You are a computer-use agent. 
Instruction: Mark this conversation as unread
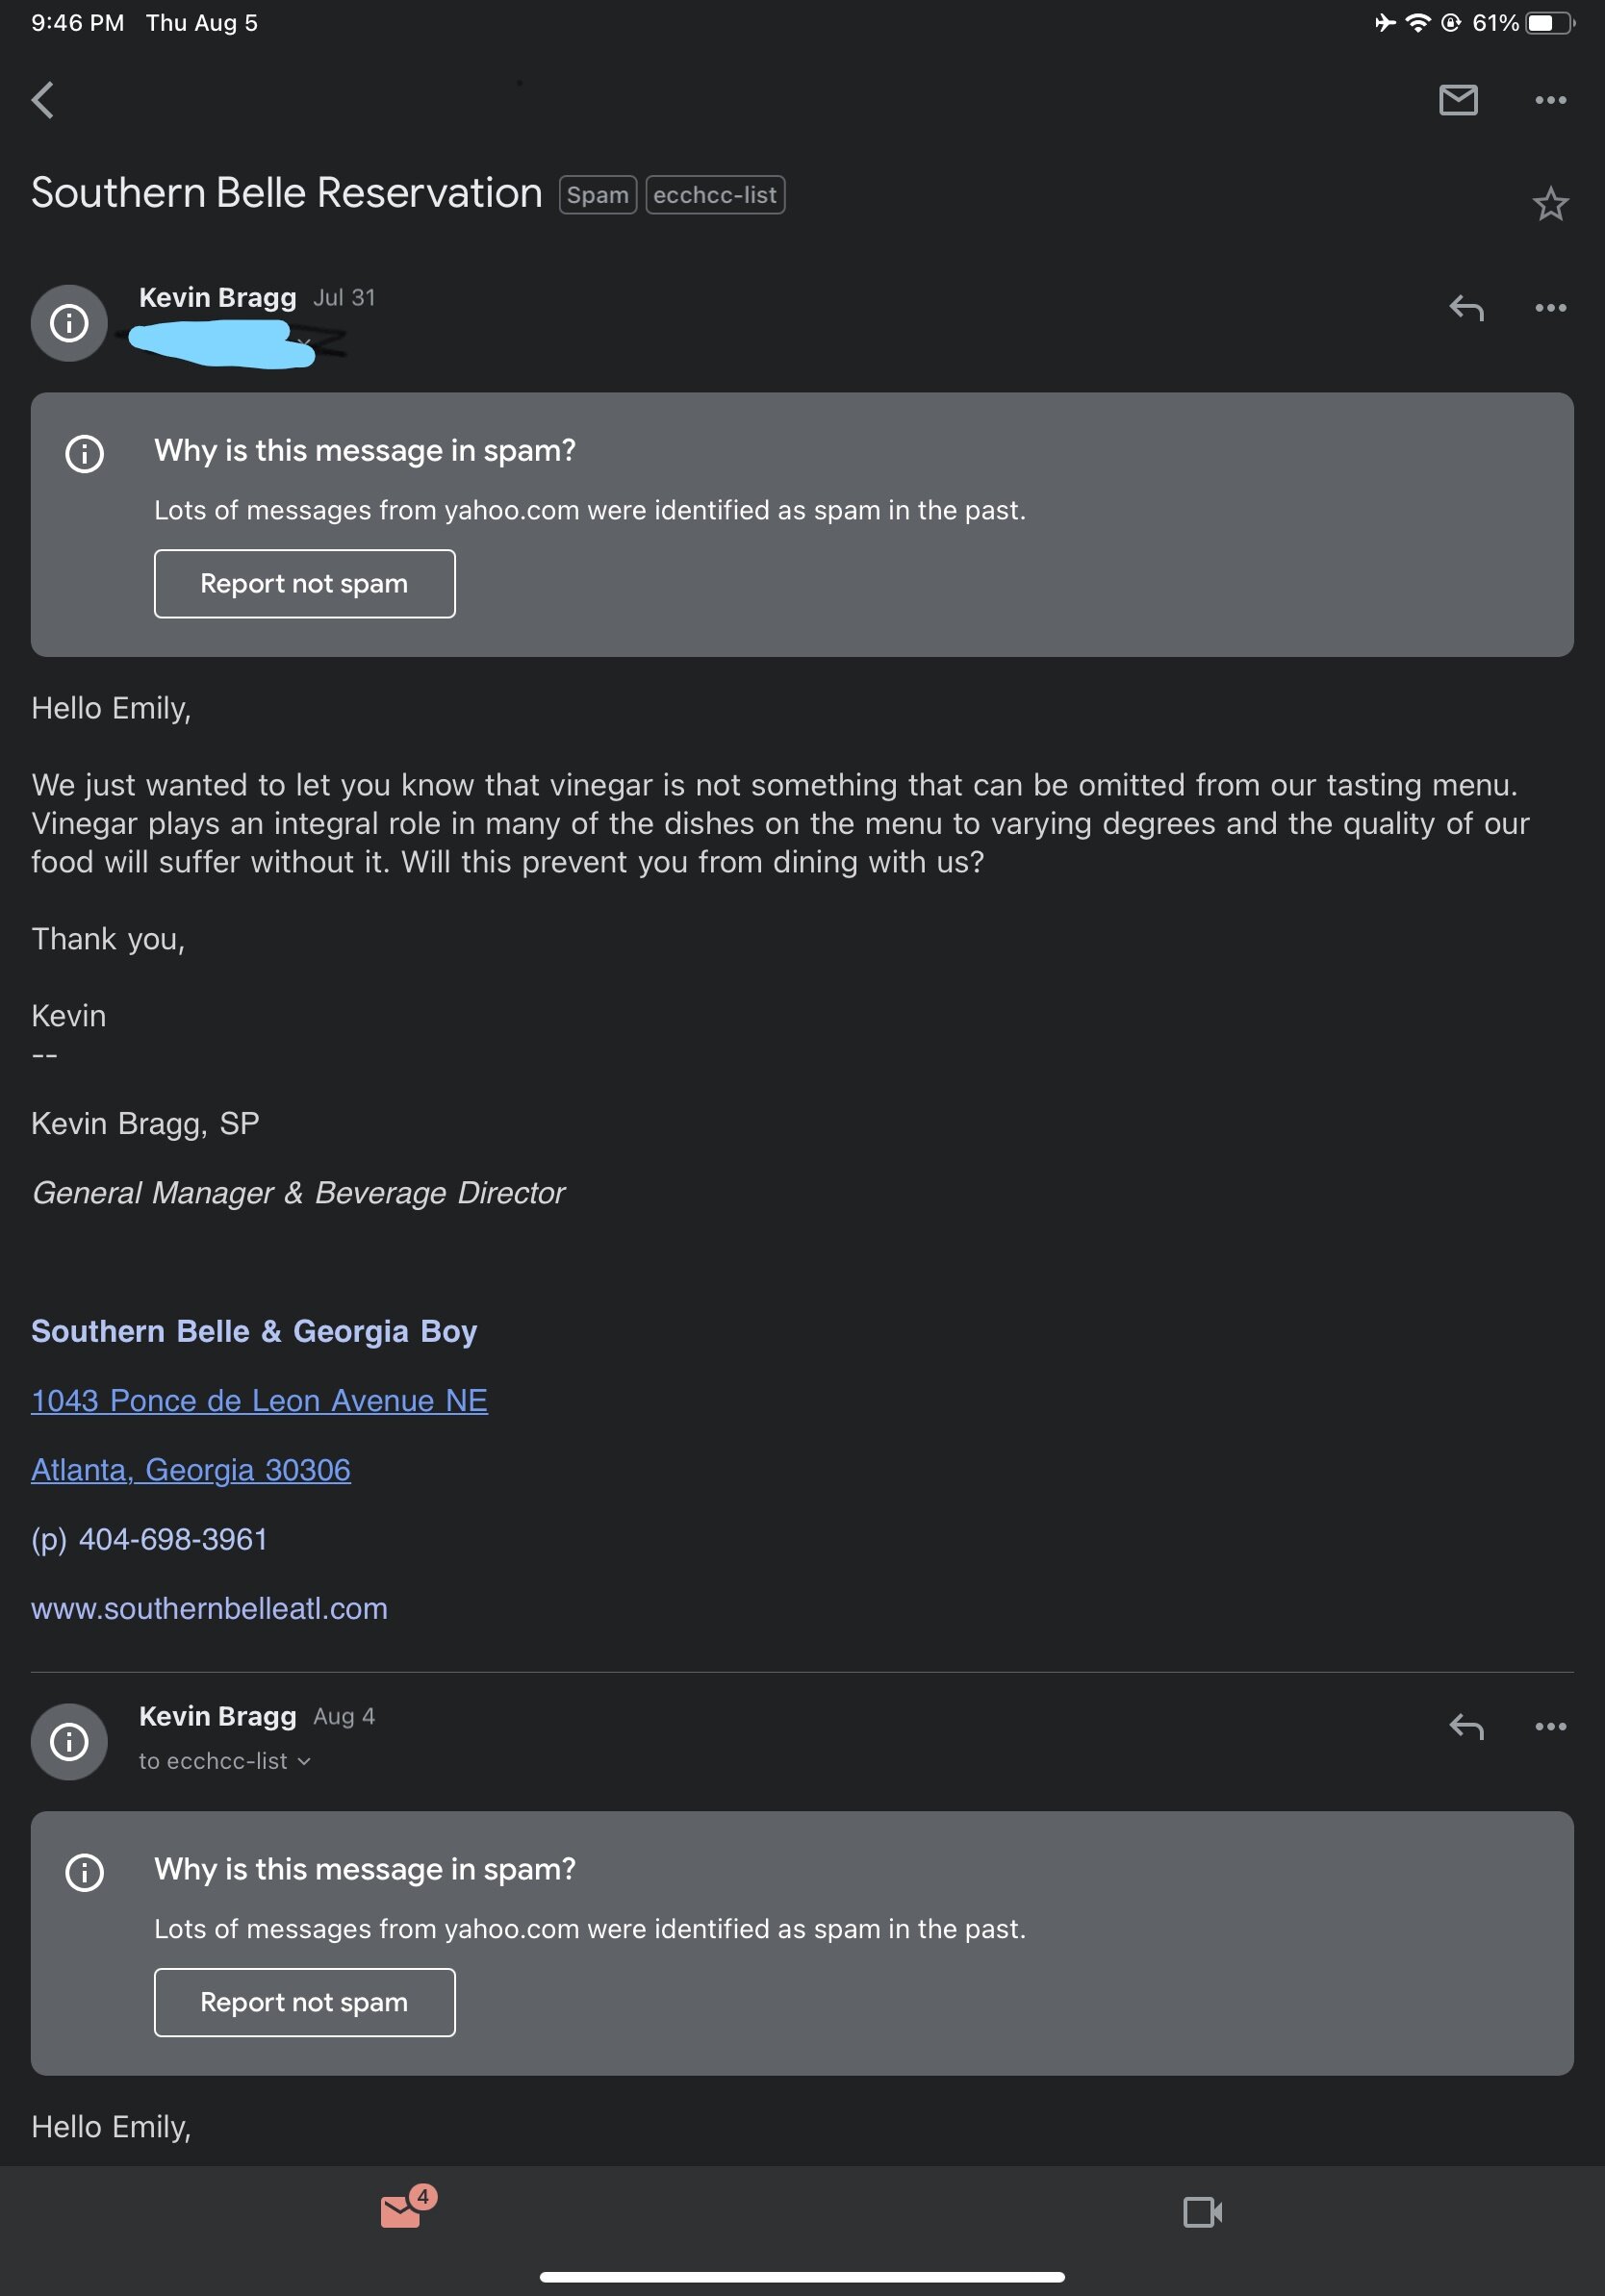1458,100
